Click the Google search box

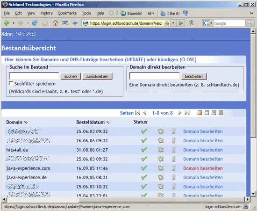tap(229, 23)
